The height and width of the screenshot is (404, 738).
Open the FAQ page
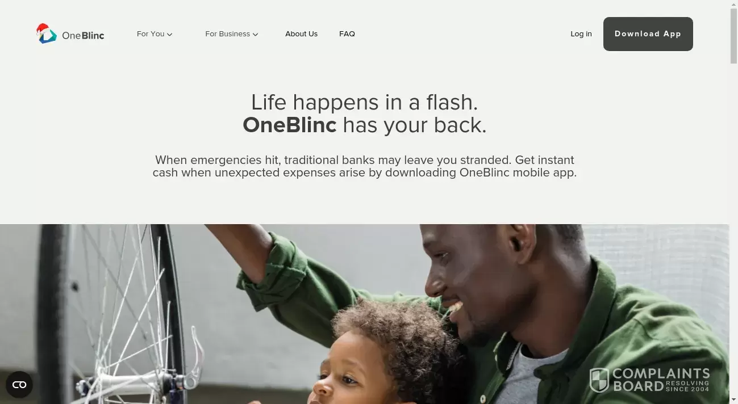point(347,34)
